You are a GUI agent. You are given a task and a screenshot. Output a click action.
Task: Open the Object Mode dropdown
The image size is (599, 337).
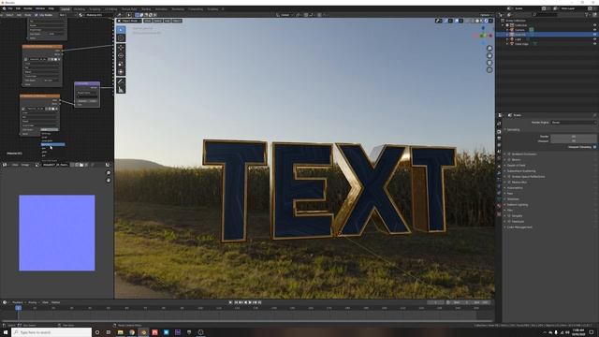129,21
